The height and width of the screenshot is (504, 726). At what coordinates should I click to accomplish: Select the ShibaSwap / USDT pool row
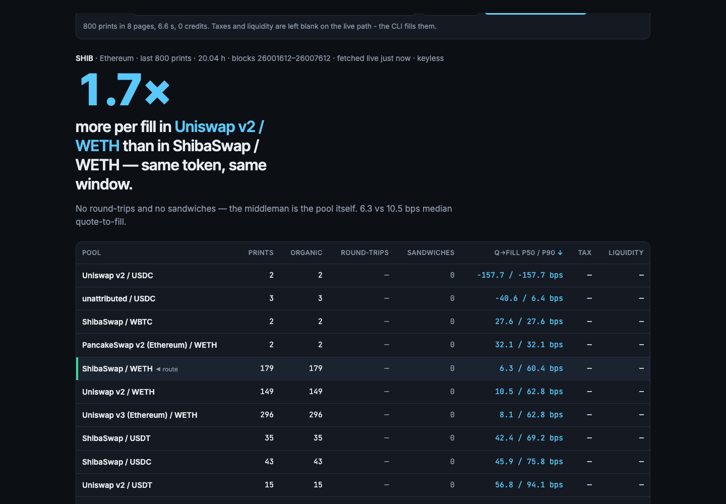[x=362, y=438]
